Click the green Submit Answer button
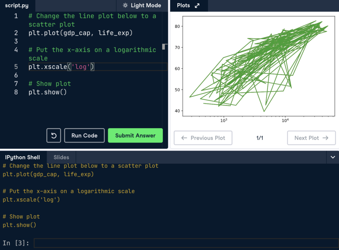 (x=135, y=136)
